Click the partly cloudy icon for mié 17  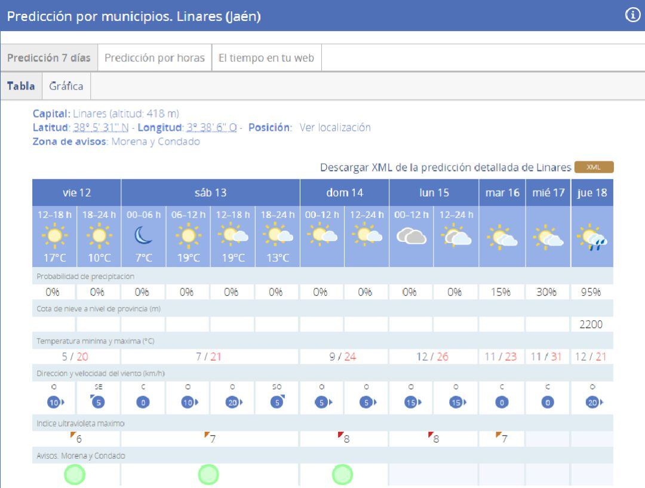pyautogui.click(x=548, y=240)
